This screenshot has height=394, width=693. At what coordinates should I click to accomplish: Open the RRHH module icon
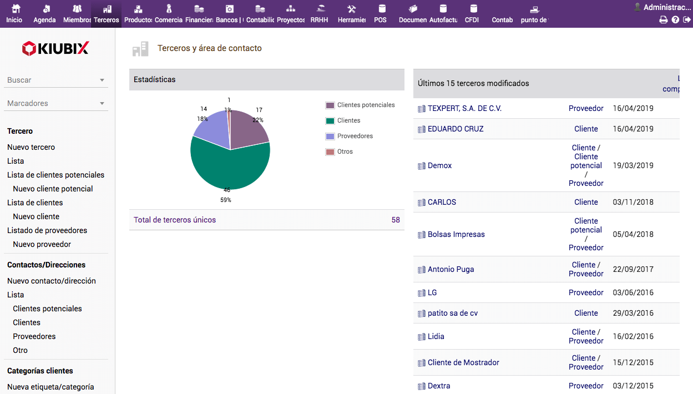(x=320, y=9)
